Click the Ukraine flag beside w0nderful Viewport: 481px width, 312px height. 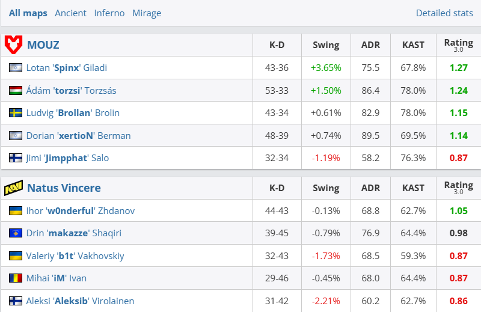coord(16,211)
